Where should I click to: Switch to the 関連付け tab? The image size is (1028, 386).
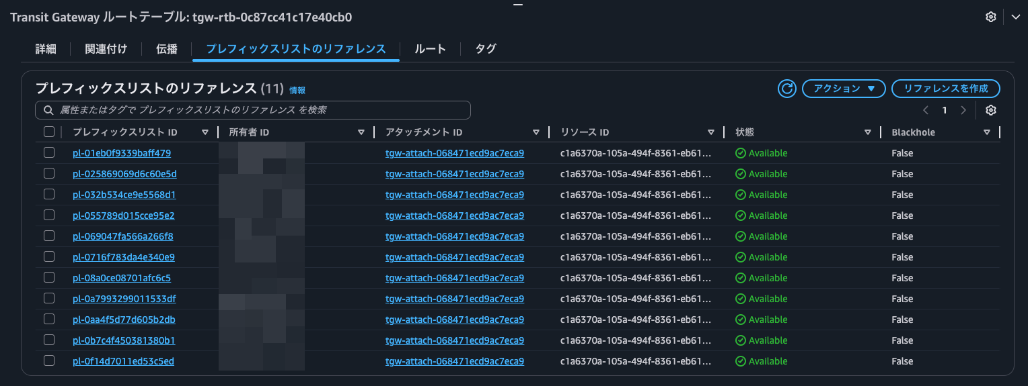pos(106,49)
